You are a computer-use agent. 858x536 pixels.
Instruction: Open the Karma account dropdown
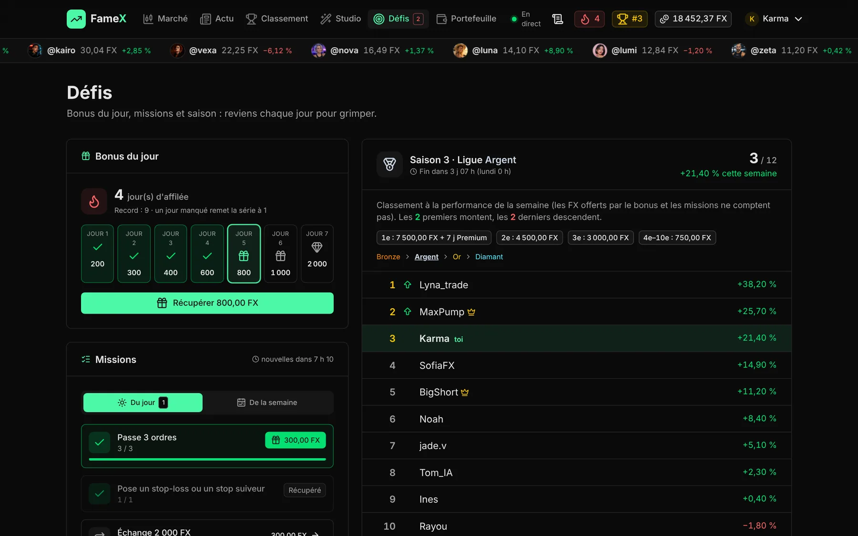coord(775,19)
